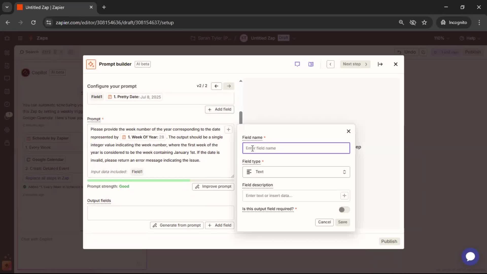Close the Prompt builder dialog
487x274 pixels.
[x=395, y=64]
